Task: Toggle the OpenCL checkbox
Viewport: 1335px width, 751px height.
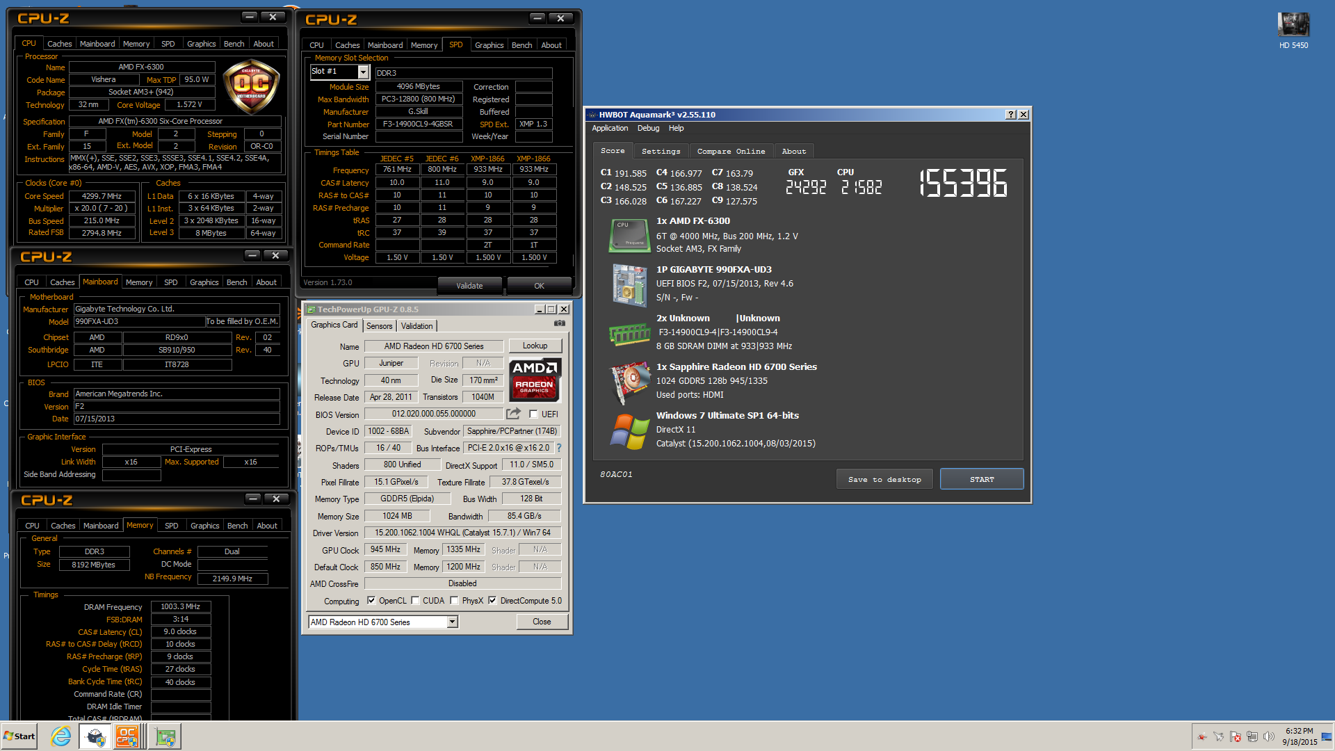Action: tap(371, 601)
